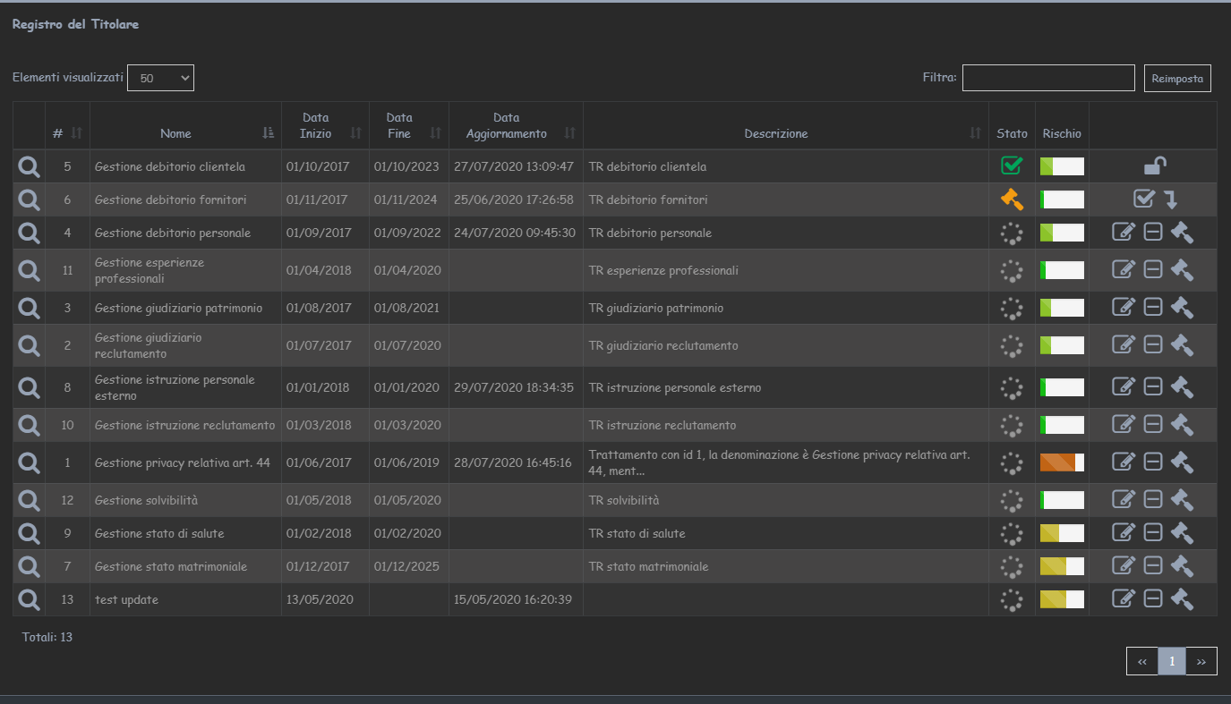Click magnifier icon in Gestione stato di salute row
Viewport: 1231px width, 704px height.
click(x=30, y=533)
